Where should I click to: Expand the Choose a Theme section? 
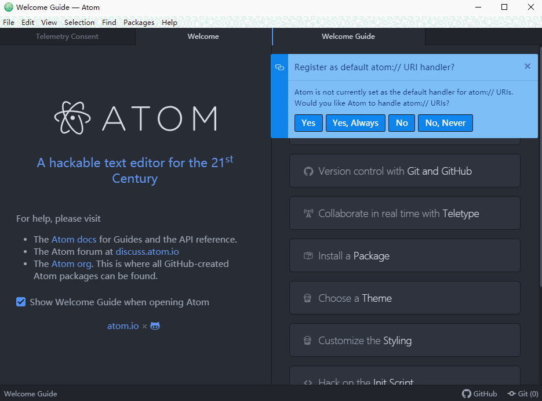404,298
